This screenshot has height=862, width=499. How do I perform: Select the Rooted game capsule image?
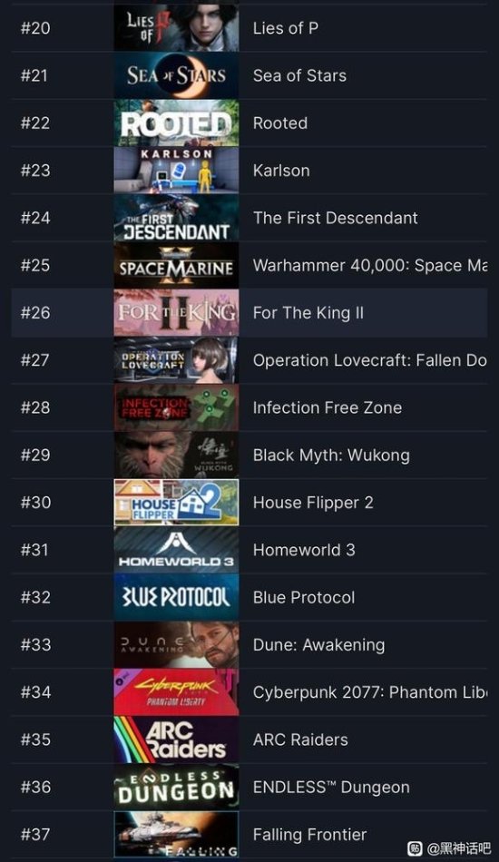click(x=176, y=122)
